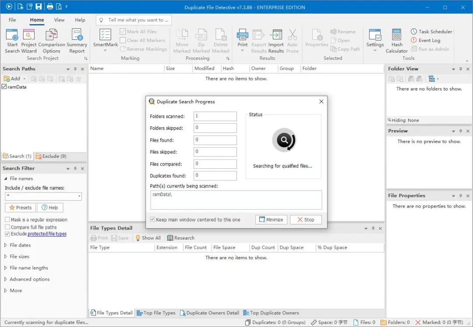The height and width of the screenshot is (327, 473).
Task: Open the protected file types link
Action: point(47,233)
